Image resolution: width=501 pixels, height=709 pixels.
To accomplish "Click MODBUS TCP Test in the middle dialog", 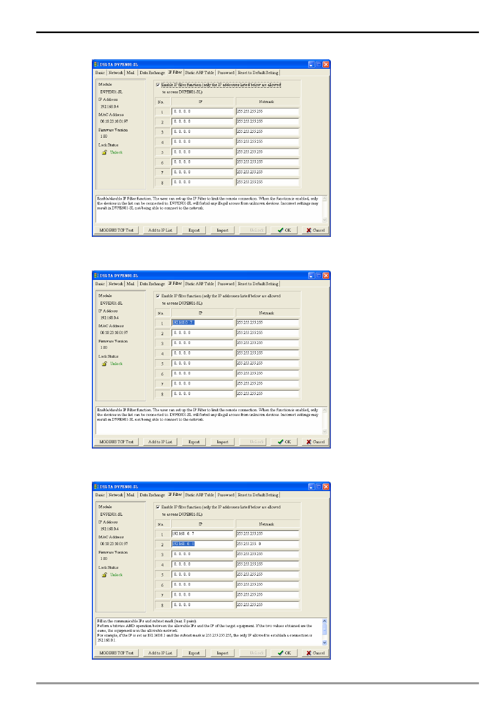I will (117, 442).
